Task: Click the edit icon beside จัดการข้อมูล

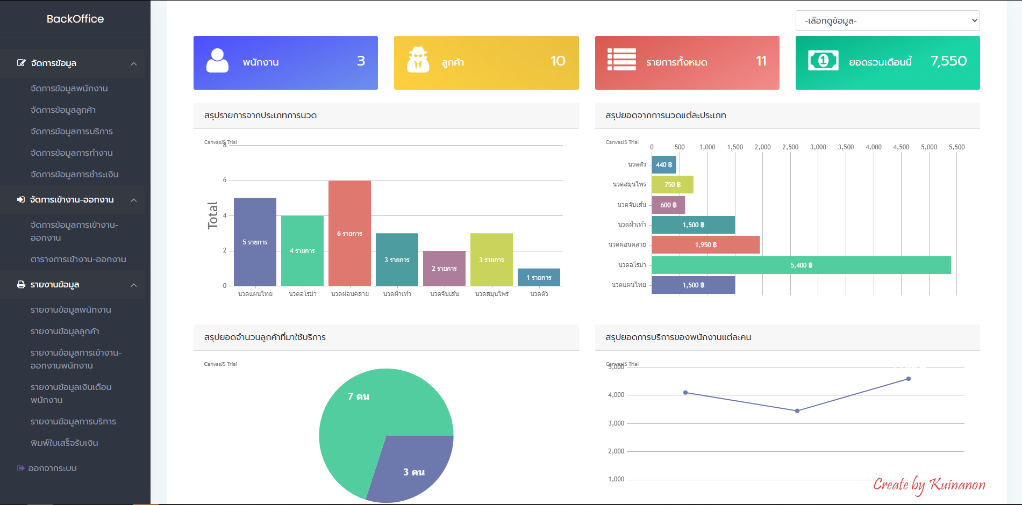Action: click(22, 63)
